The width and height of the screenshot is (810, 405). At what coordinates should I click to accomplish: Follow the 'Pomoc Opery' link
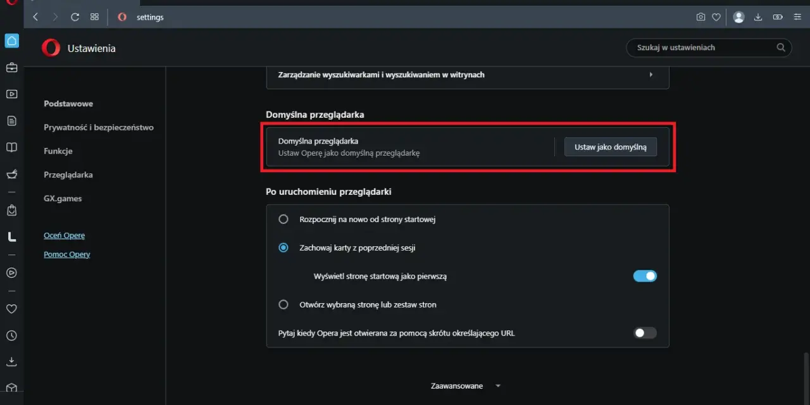[67, 254]
